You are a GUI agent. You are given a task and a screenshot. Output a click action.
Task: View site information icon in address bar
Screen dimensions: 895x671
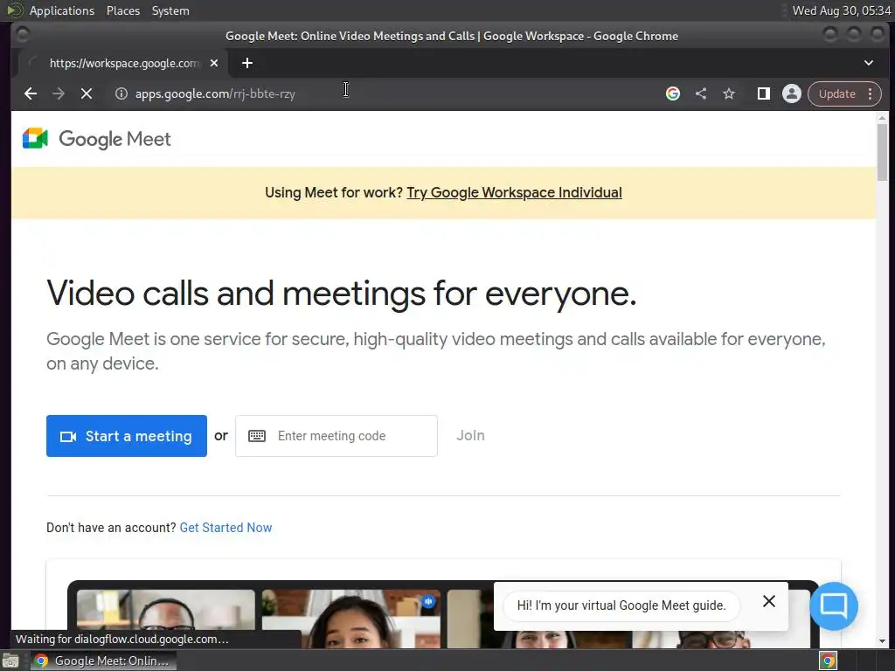point(121,93)
